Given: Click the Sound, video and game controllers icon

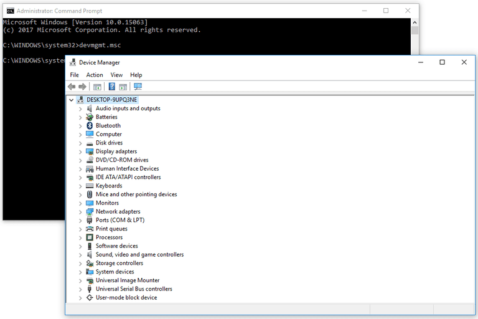Looking at the screenshot, I should point(90,255).
